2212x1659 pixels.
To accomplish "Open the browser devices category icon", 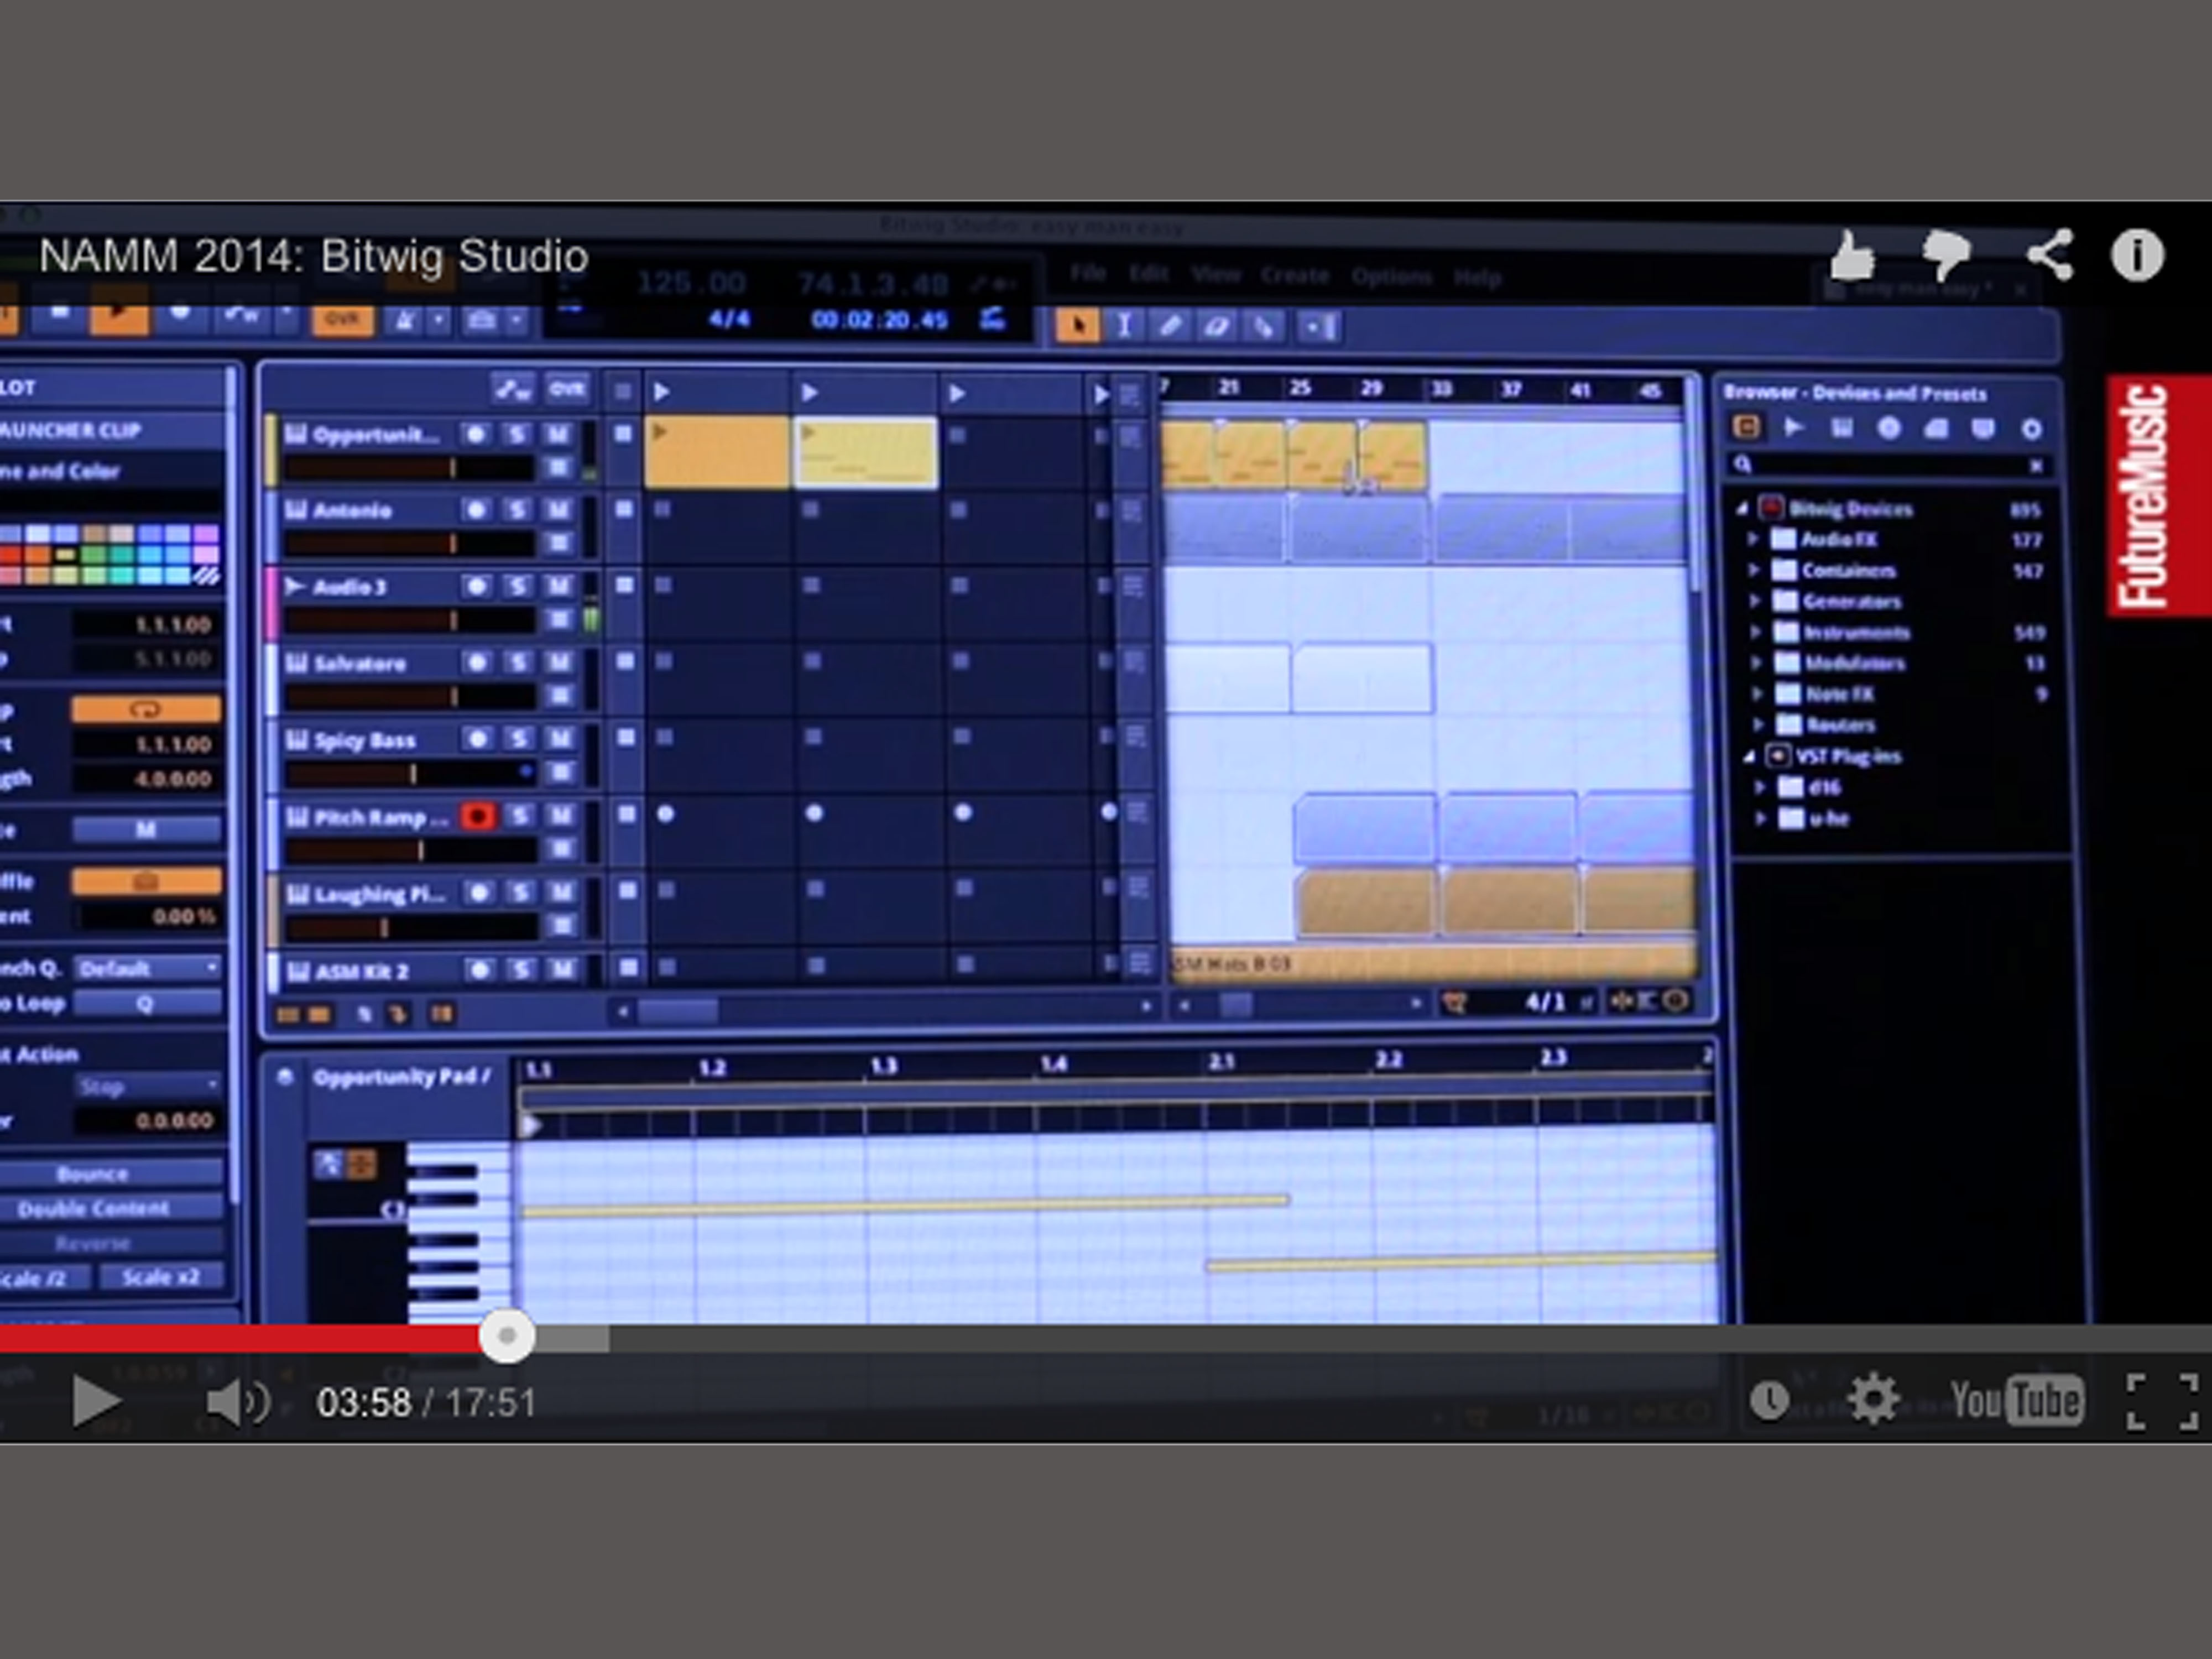I will pyautogui.click(x=1746, y=428).
